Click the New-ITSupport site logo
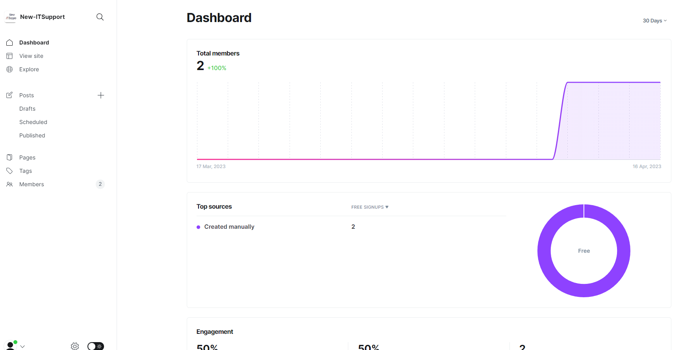Screen dimensions: 682x350 point(11,17)
